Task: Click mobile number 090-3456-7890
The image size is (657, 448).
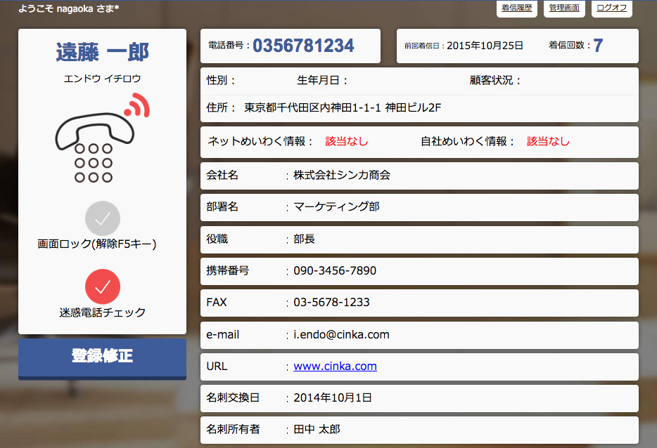Action: tap(335, 270)
